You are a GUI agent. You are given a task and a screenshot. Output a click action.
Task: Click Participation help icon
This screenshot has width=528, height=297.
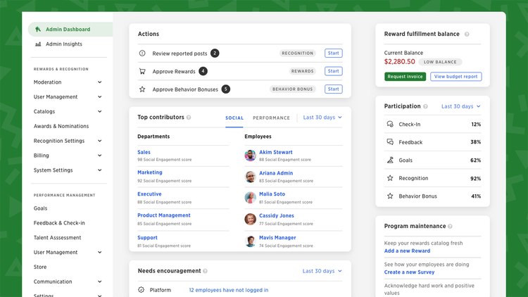pyautogui.click(x=426, y=106)
